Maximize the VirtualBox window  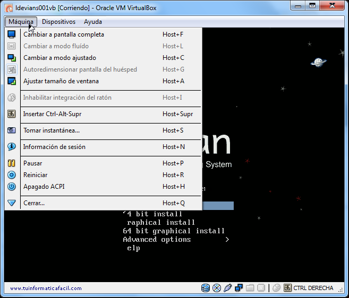312,6
